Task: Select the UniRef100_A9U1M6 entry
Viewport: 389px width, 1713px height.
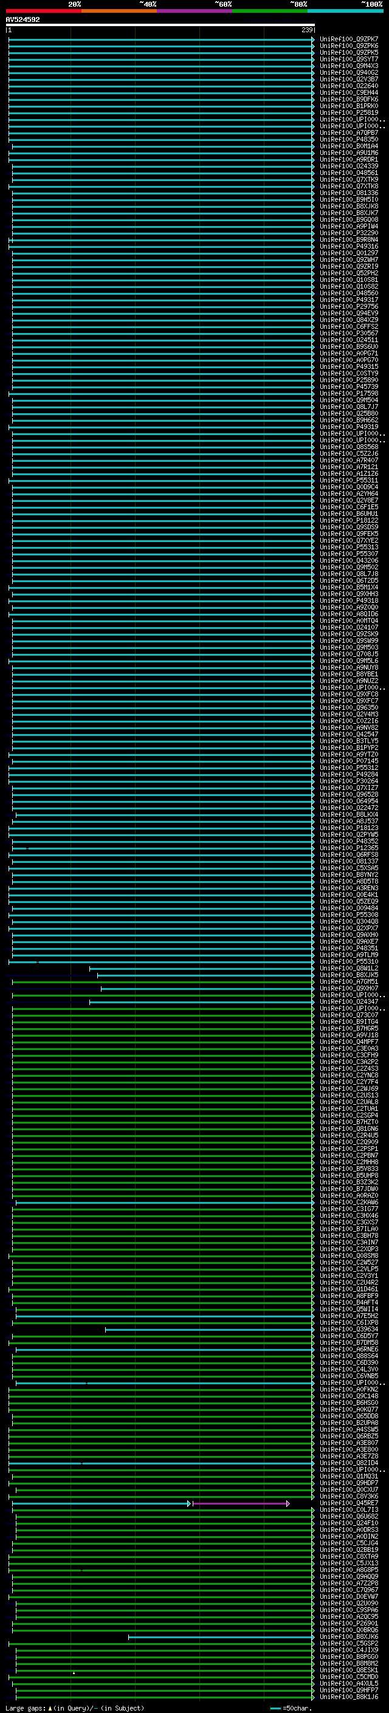Action: pos(349,153)
